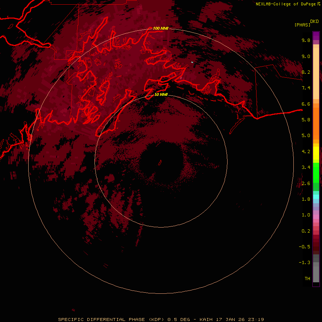Click the 3.4 value on the color scale
This screenshot has height=322, width=322.
click(306, 167)
